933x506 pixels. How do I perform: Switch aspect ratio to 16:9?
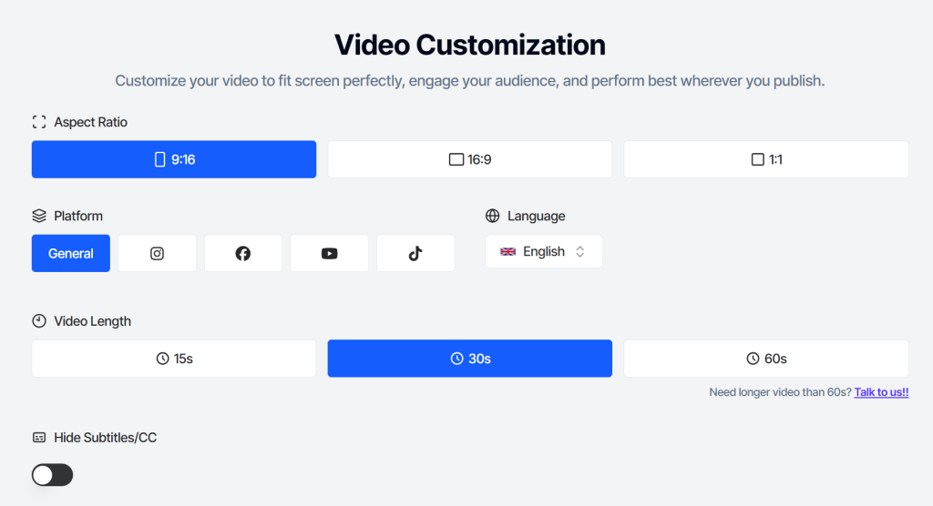[469, 159]
